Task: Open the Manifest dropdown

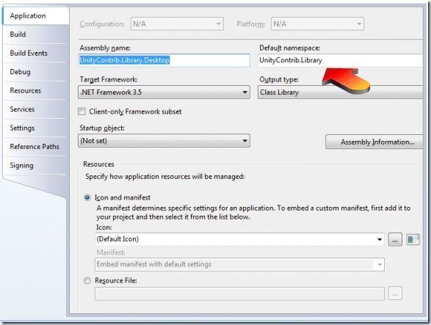Action: tap(239, 264)
